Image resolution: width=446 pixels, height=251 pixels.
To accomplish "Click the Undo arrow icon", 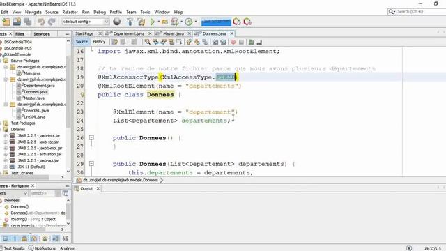I will tap(41, 22).
